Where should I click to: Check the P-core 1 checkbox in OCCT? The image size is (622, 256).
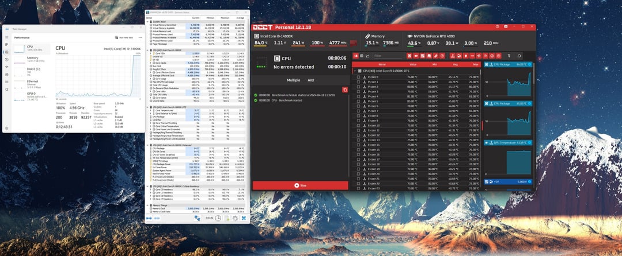click(359, 82)
